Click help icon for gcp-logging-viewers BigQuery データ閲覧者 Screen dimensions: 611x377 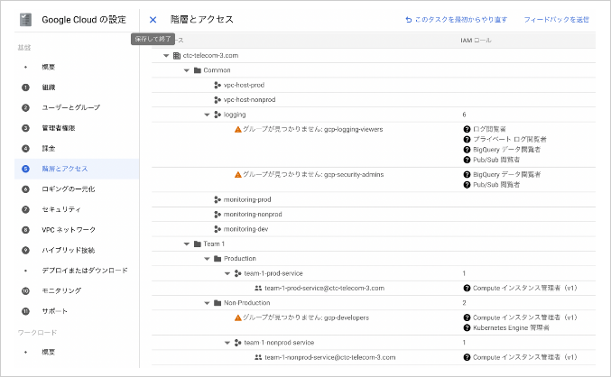click(467, 150)
